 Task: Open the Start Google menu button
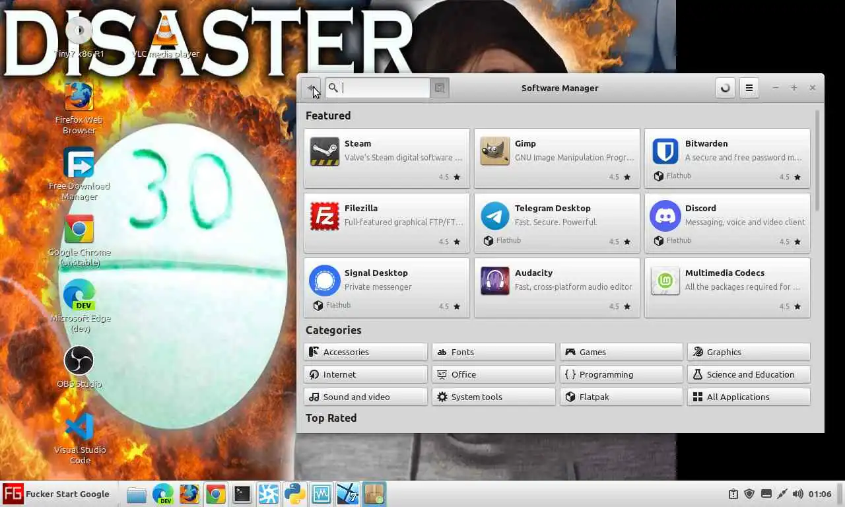(x=56, y=494)
